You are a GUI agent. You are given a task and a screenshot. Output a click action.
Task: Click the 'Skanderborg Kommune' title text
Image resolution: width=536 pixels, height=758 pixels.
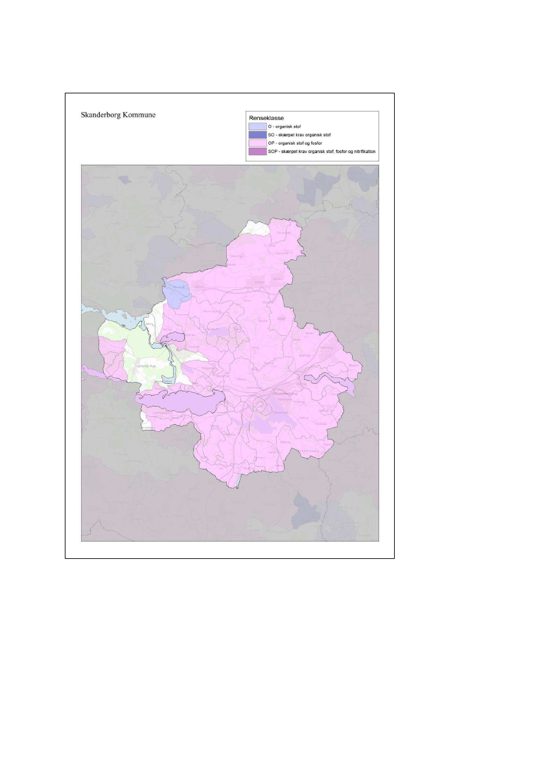118,115
